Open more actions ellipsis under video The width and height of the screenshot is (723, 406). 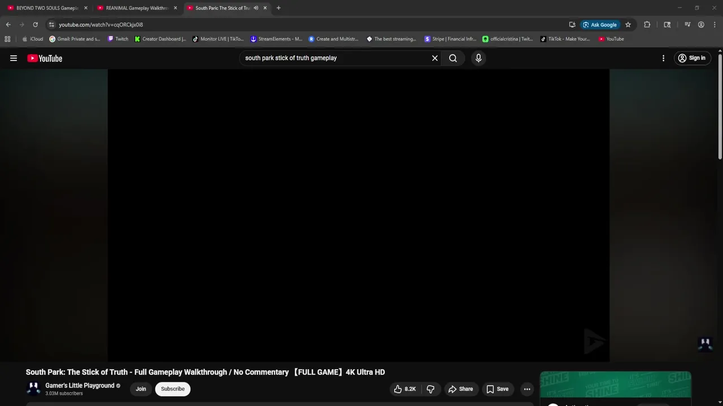tap(527, 389)
